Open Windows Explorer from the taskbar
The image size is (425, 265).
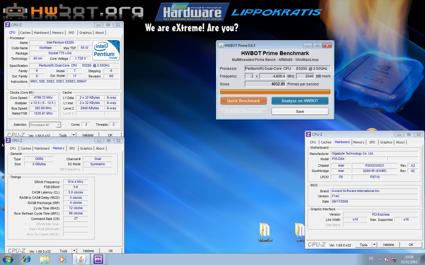[x=45, y=259]
